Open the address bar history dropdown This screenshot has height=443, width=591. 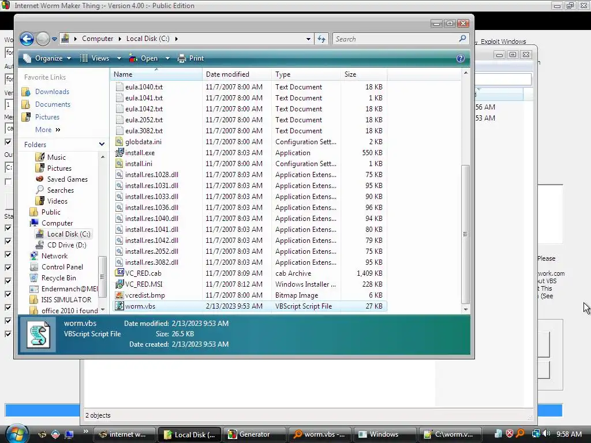tap(308, 39)
